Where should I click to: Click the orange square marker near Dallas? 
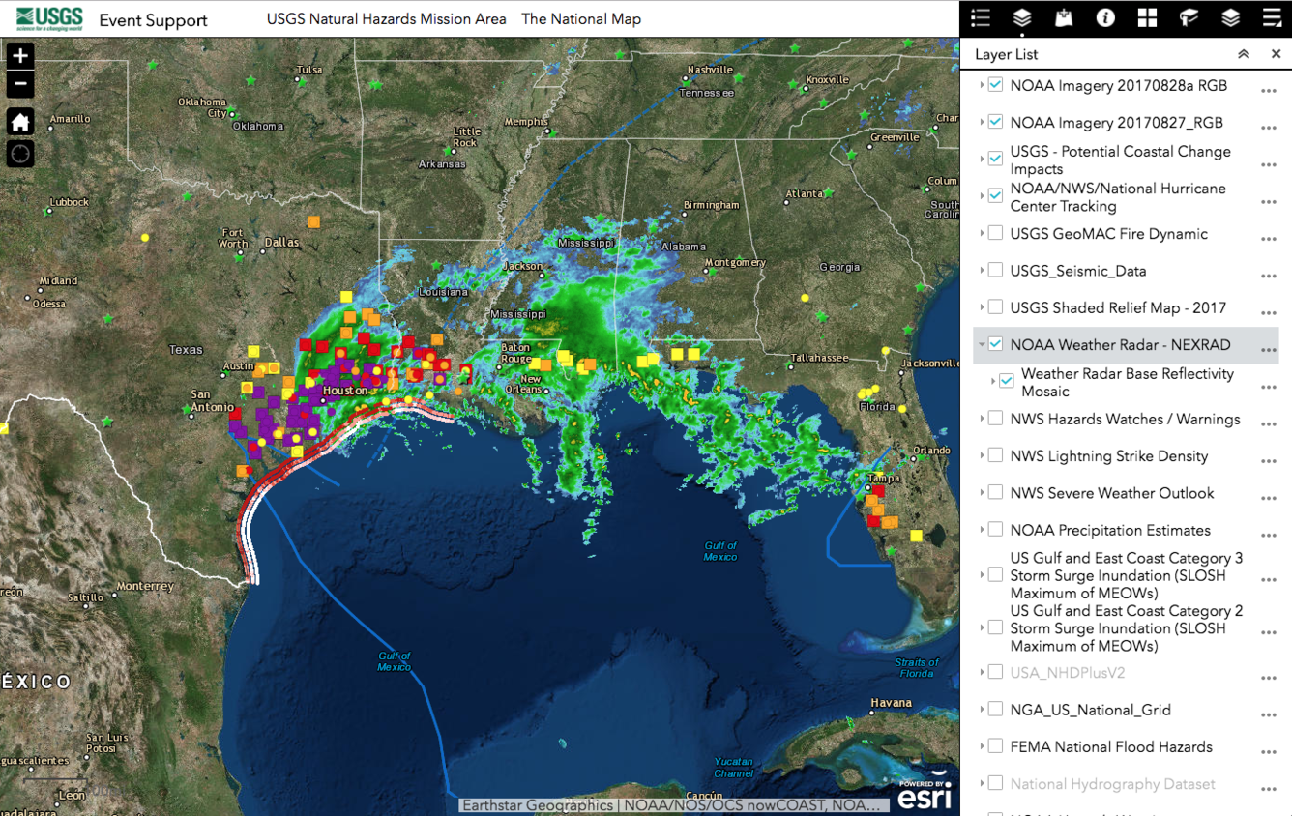tap(313, 221)
